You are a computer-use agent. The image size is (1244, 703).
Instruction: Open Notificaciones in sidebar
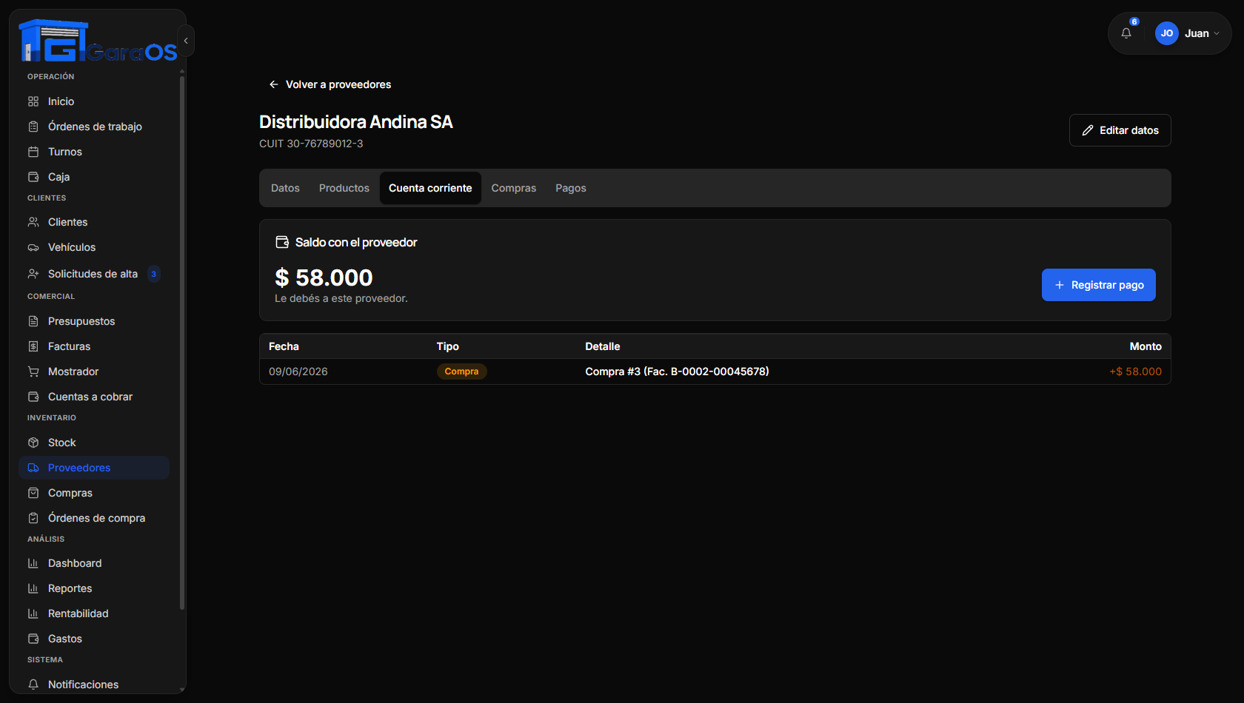point(94,684)
